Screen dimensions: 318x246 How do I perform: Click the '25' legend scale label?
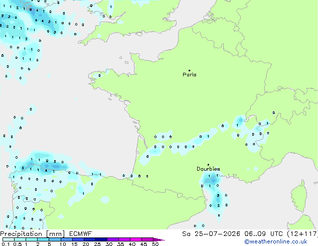tap(97, 244)
